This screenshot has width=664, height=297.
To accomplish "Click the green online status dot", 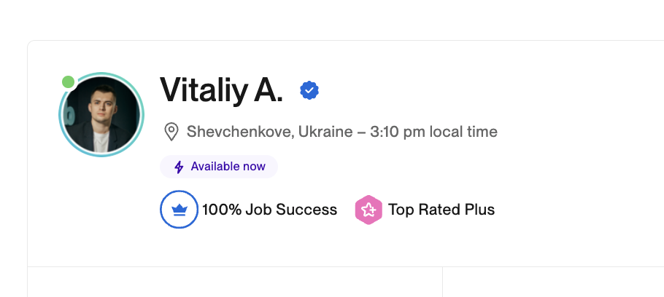I will [68, 82].
